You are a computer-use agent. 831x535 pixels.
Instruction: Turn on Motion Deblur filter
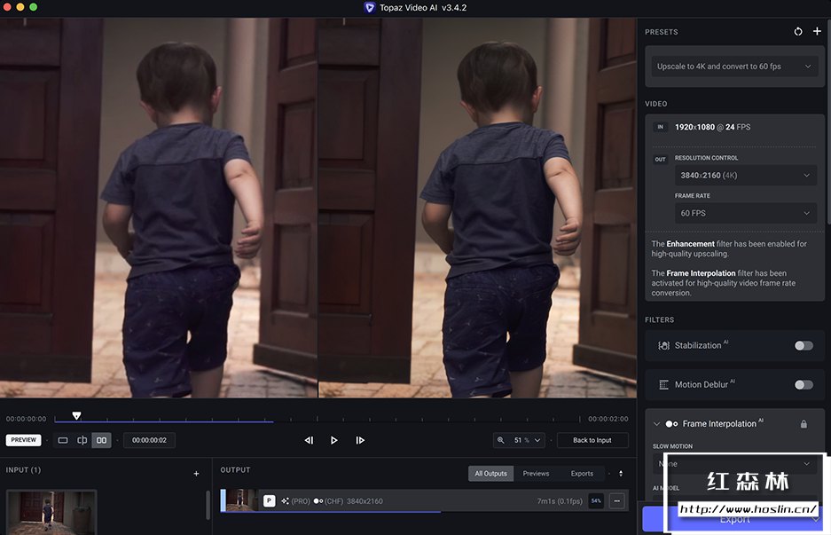(x=804, y=384)
